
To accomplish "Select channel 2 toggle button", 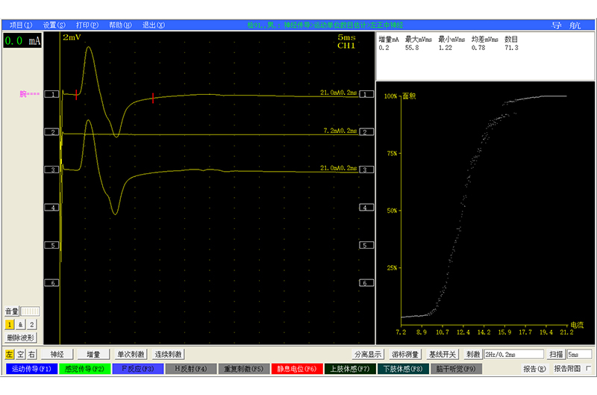I will click(31, 325).
